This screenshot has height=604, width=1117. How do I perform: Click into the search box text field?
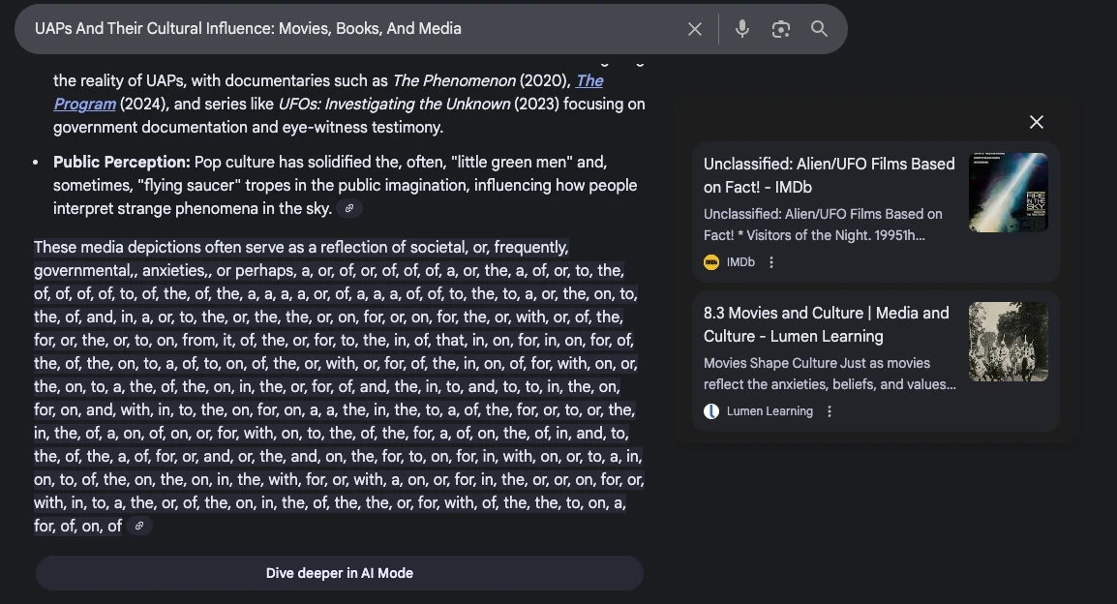click(x=348, y=29)
